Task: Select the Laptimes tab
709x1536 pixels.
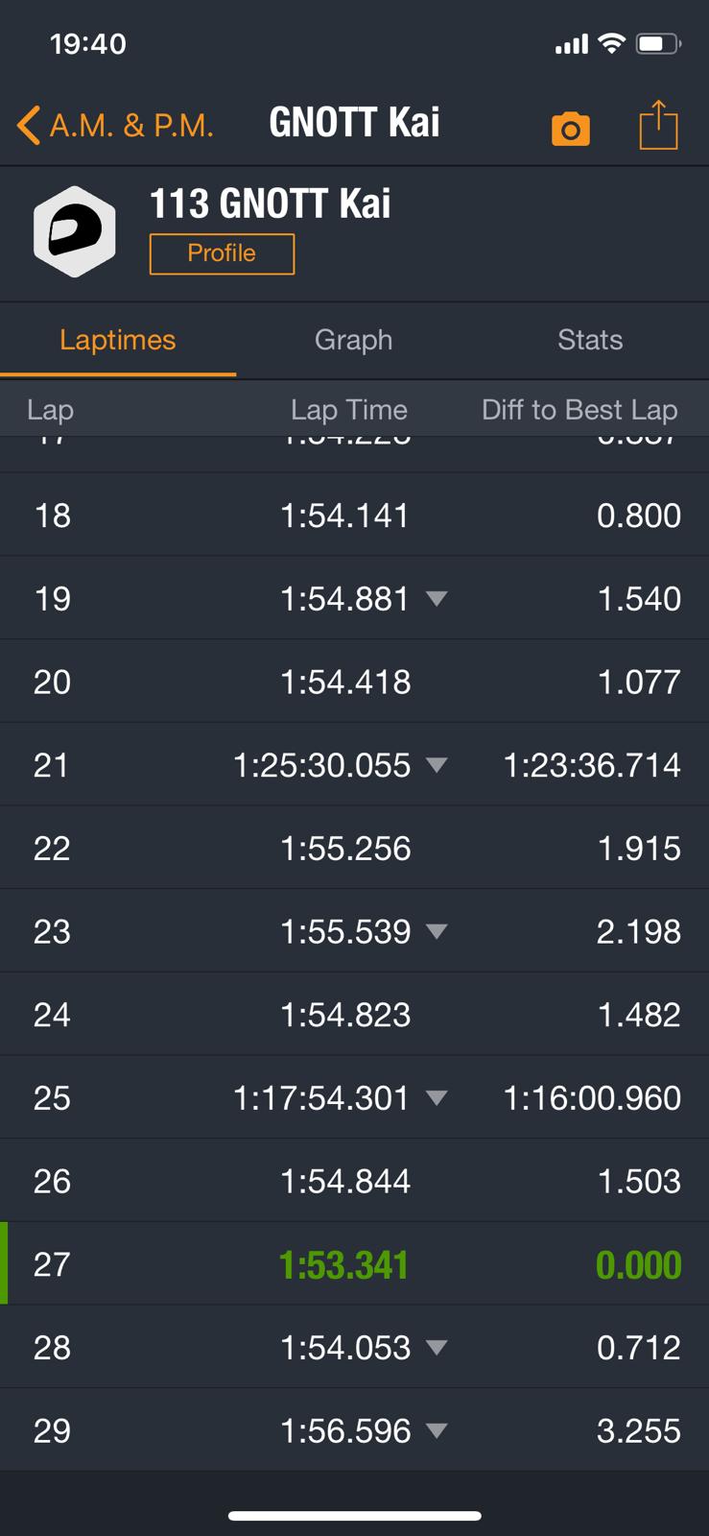Action: (117, 340)
